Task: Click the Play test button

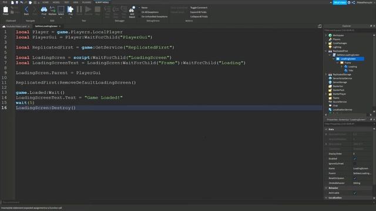Action: click(70, 9)
